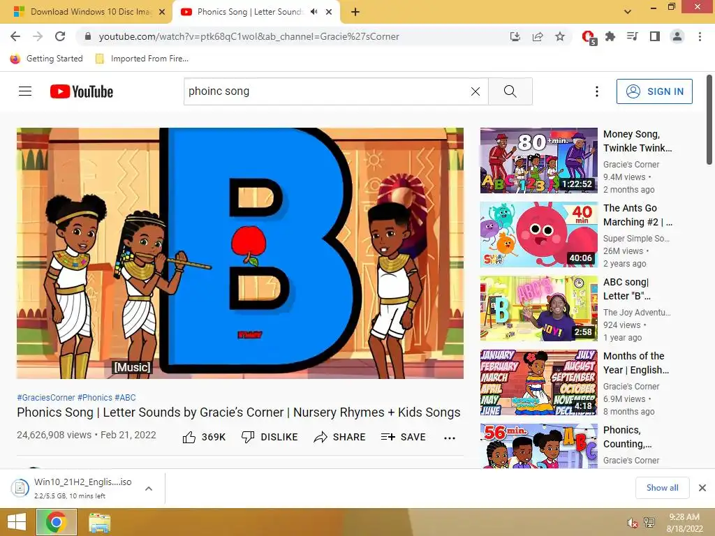
Task: Open the YouTube hamburger guide menu
Action: (x=25, y=91)
